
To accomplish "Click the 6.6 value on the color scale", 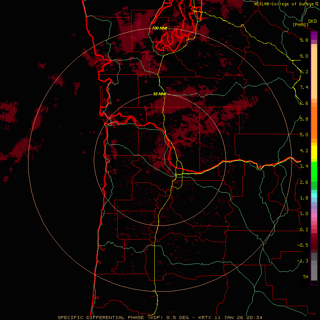I will pyautogui.click(x=304, y=103).
